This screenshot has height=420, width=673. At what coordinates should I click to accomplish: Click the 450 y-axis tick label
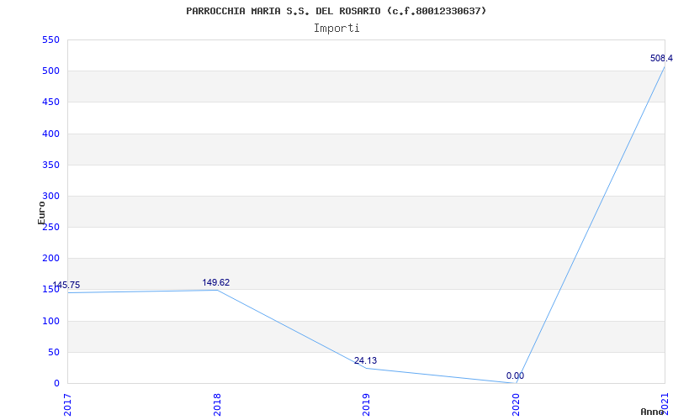click(50, 102)
